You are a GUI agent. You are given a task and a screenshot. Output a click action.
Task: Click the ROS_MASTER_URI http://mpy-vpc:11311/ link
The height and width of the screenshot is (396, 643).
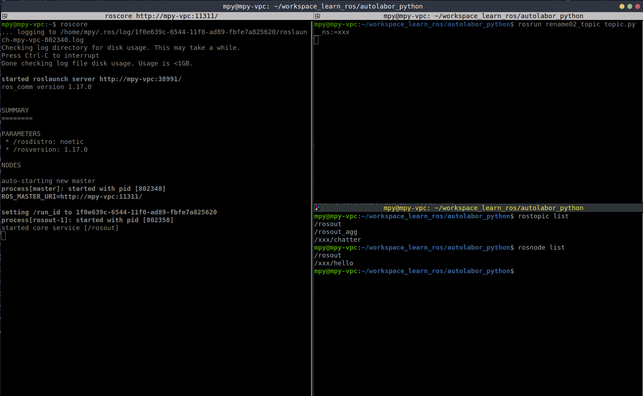(101, 197)
